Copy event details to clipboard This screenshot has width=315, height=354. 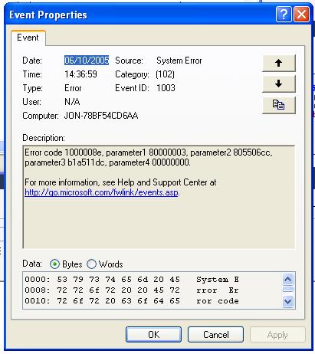pyautogui.click(x=279, y=105)
